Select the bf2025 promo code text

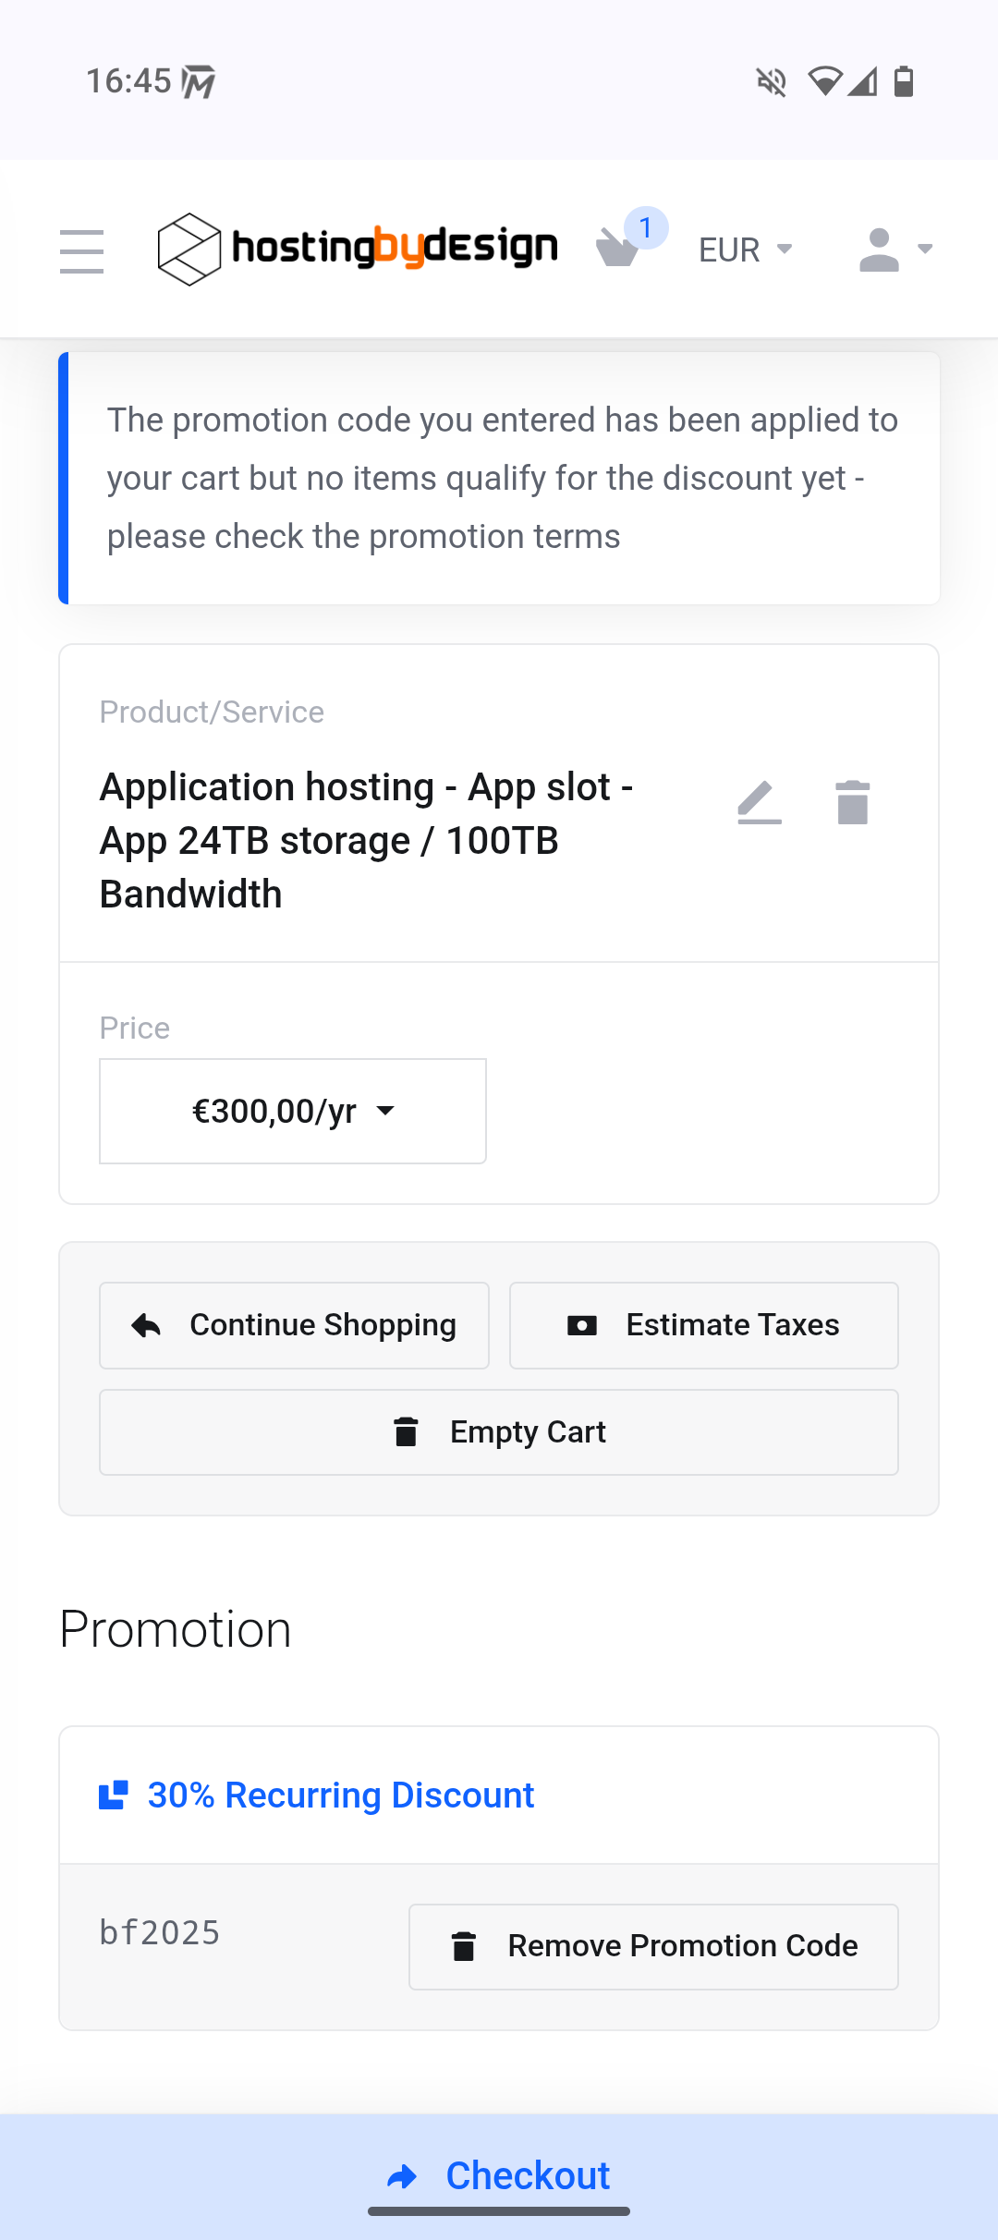(x=160, y=1932)
